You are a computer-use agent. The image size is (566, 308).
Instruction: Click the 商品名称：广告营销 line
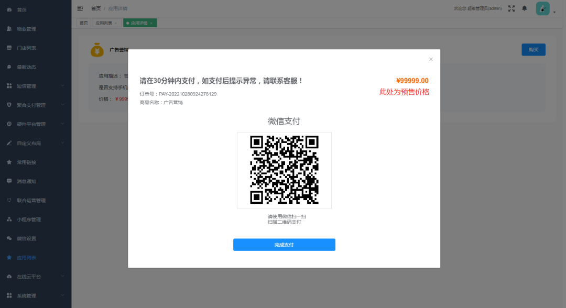[161, 103]
